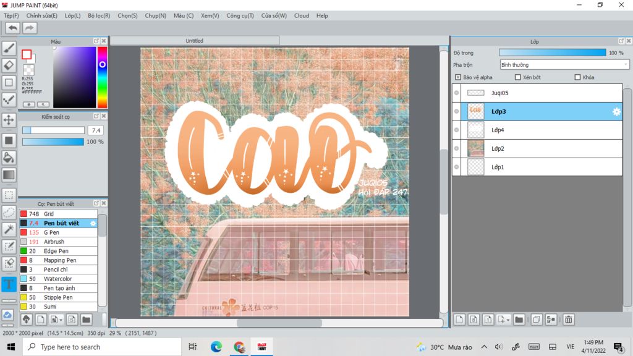Click the Undo arrow
This screenshot has height=356, width=633.
pos(13,28)
